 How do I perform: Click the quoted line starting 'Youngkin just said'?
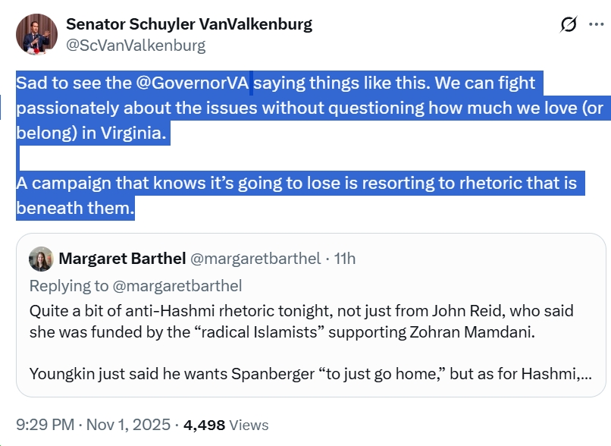303,373
